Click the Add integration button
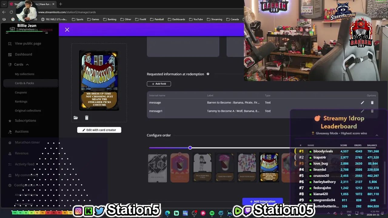Screen dimensions: 388x218 (x=263, y=201)
